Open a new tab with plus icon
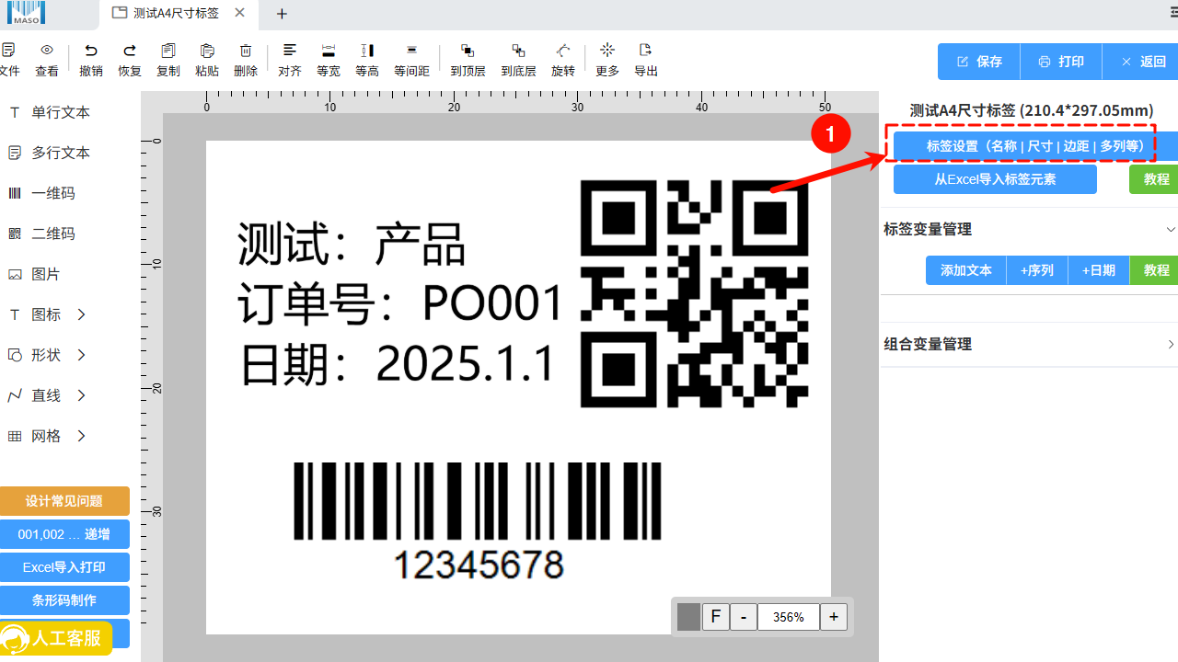1178x662 pixels. tap(283, 14)
